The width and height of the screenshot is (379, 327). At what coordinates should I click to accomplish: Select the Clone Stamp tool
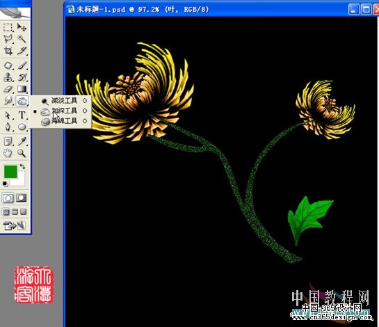[x=8, y=77]
